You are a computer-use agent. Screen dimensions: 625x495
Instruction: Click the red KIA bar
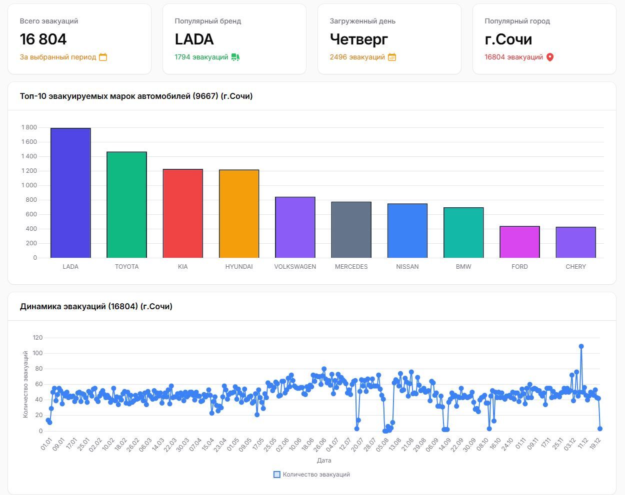(183, 213)
